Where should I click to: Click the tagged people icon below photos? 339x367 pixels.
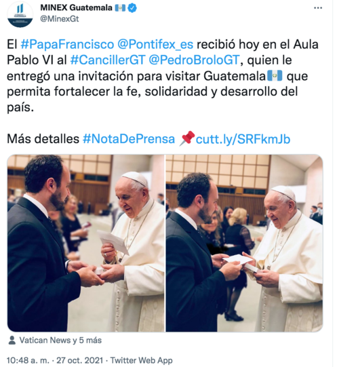point(12,341)
